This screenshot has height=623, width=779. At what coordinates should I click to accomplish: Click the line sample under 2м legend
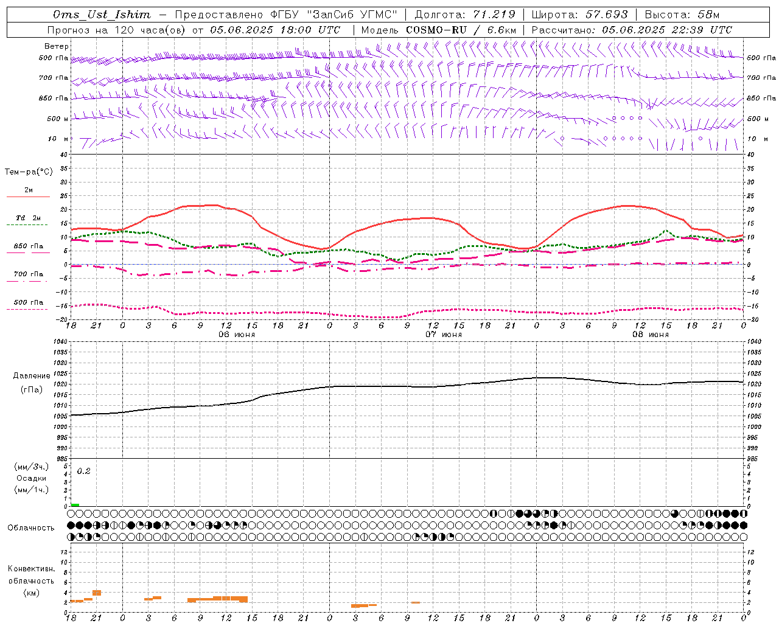coord(28,197)
